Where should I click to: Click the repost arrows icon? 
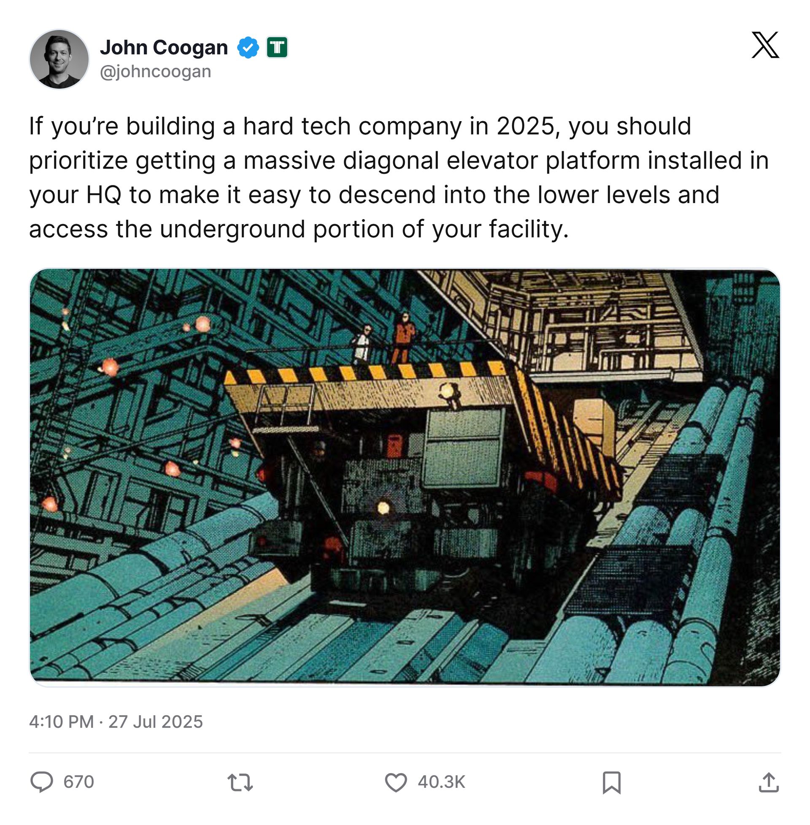pyautogui.click(x=240, y=782)
